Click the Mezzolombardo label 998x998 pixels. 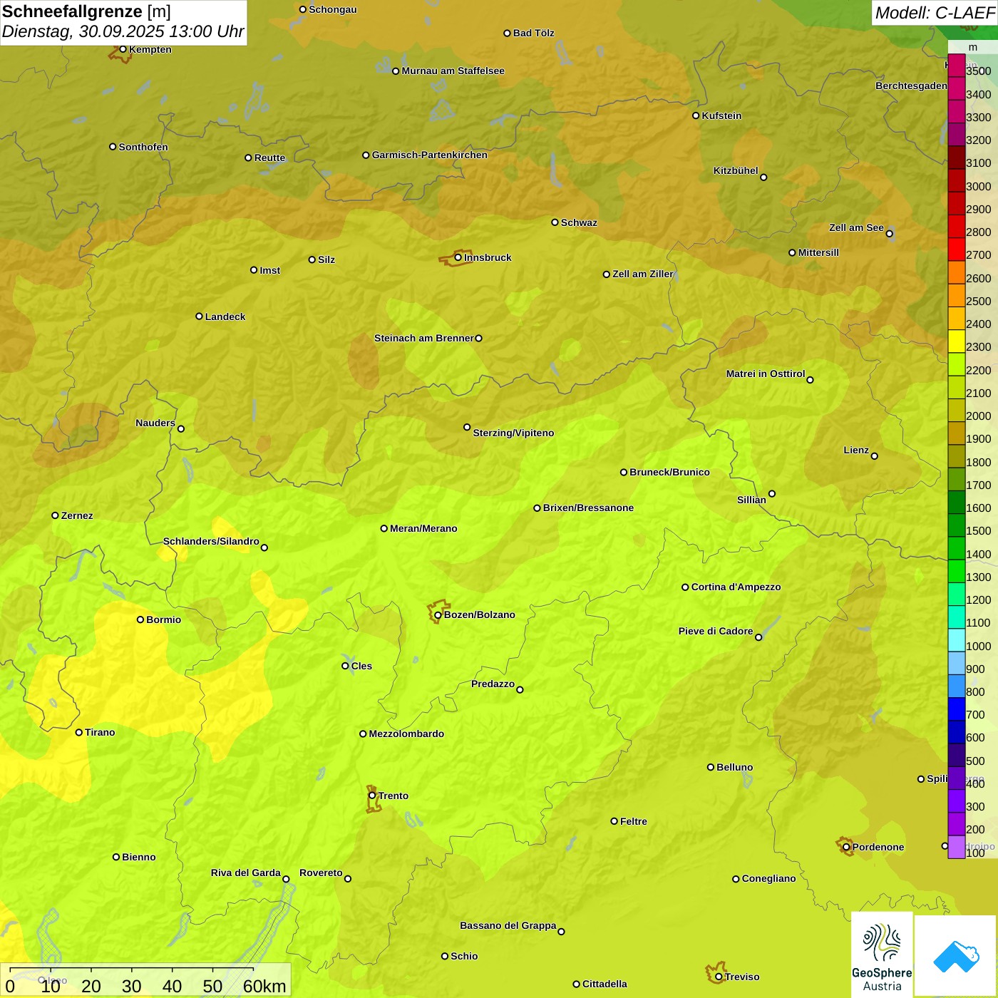pyautogui.click(x=406, y=734)
